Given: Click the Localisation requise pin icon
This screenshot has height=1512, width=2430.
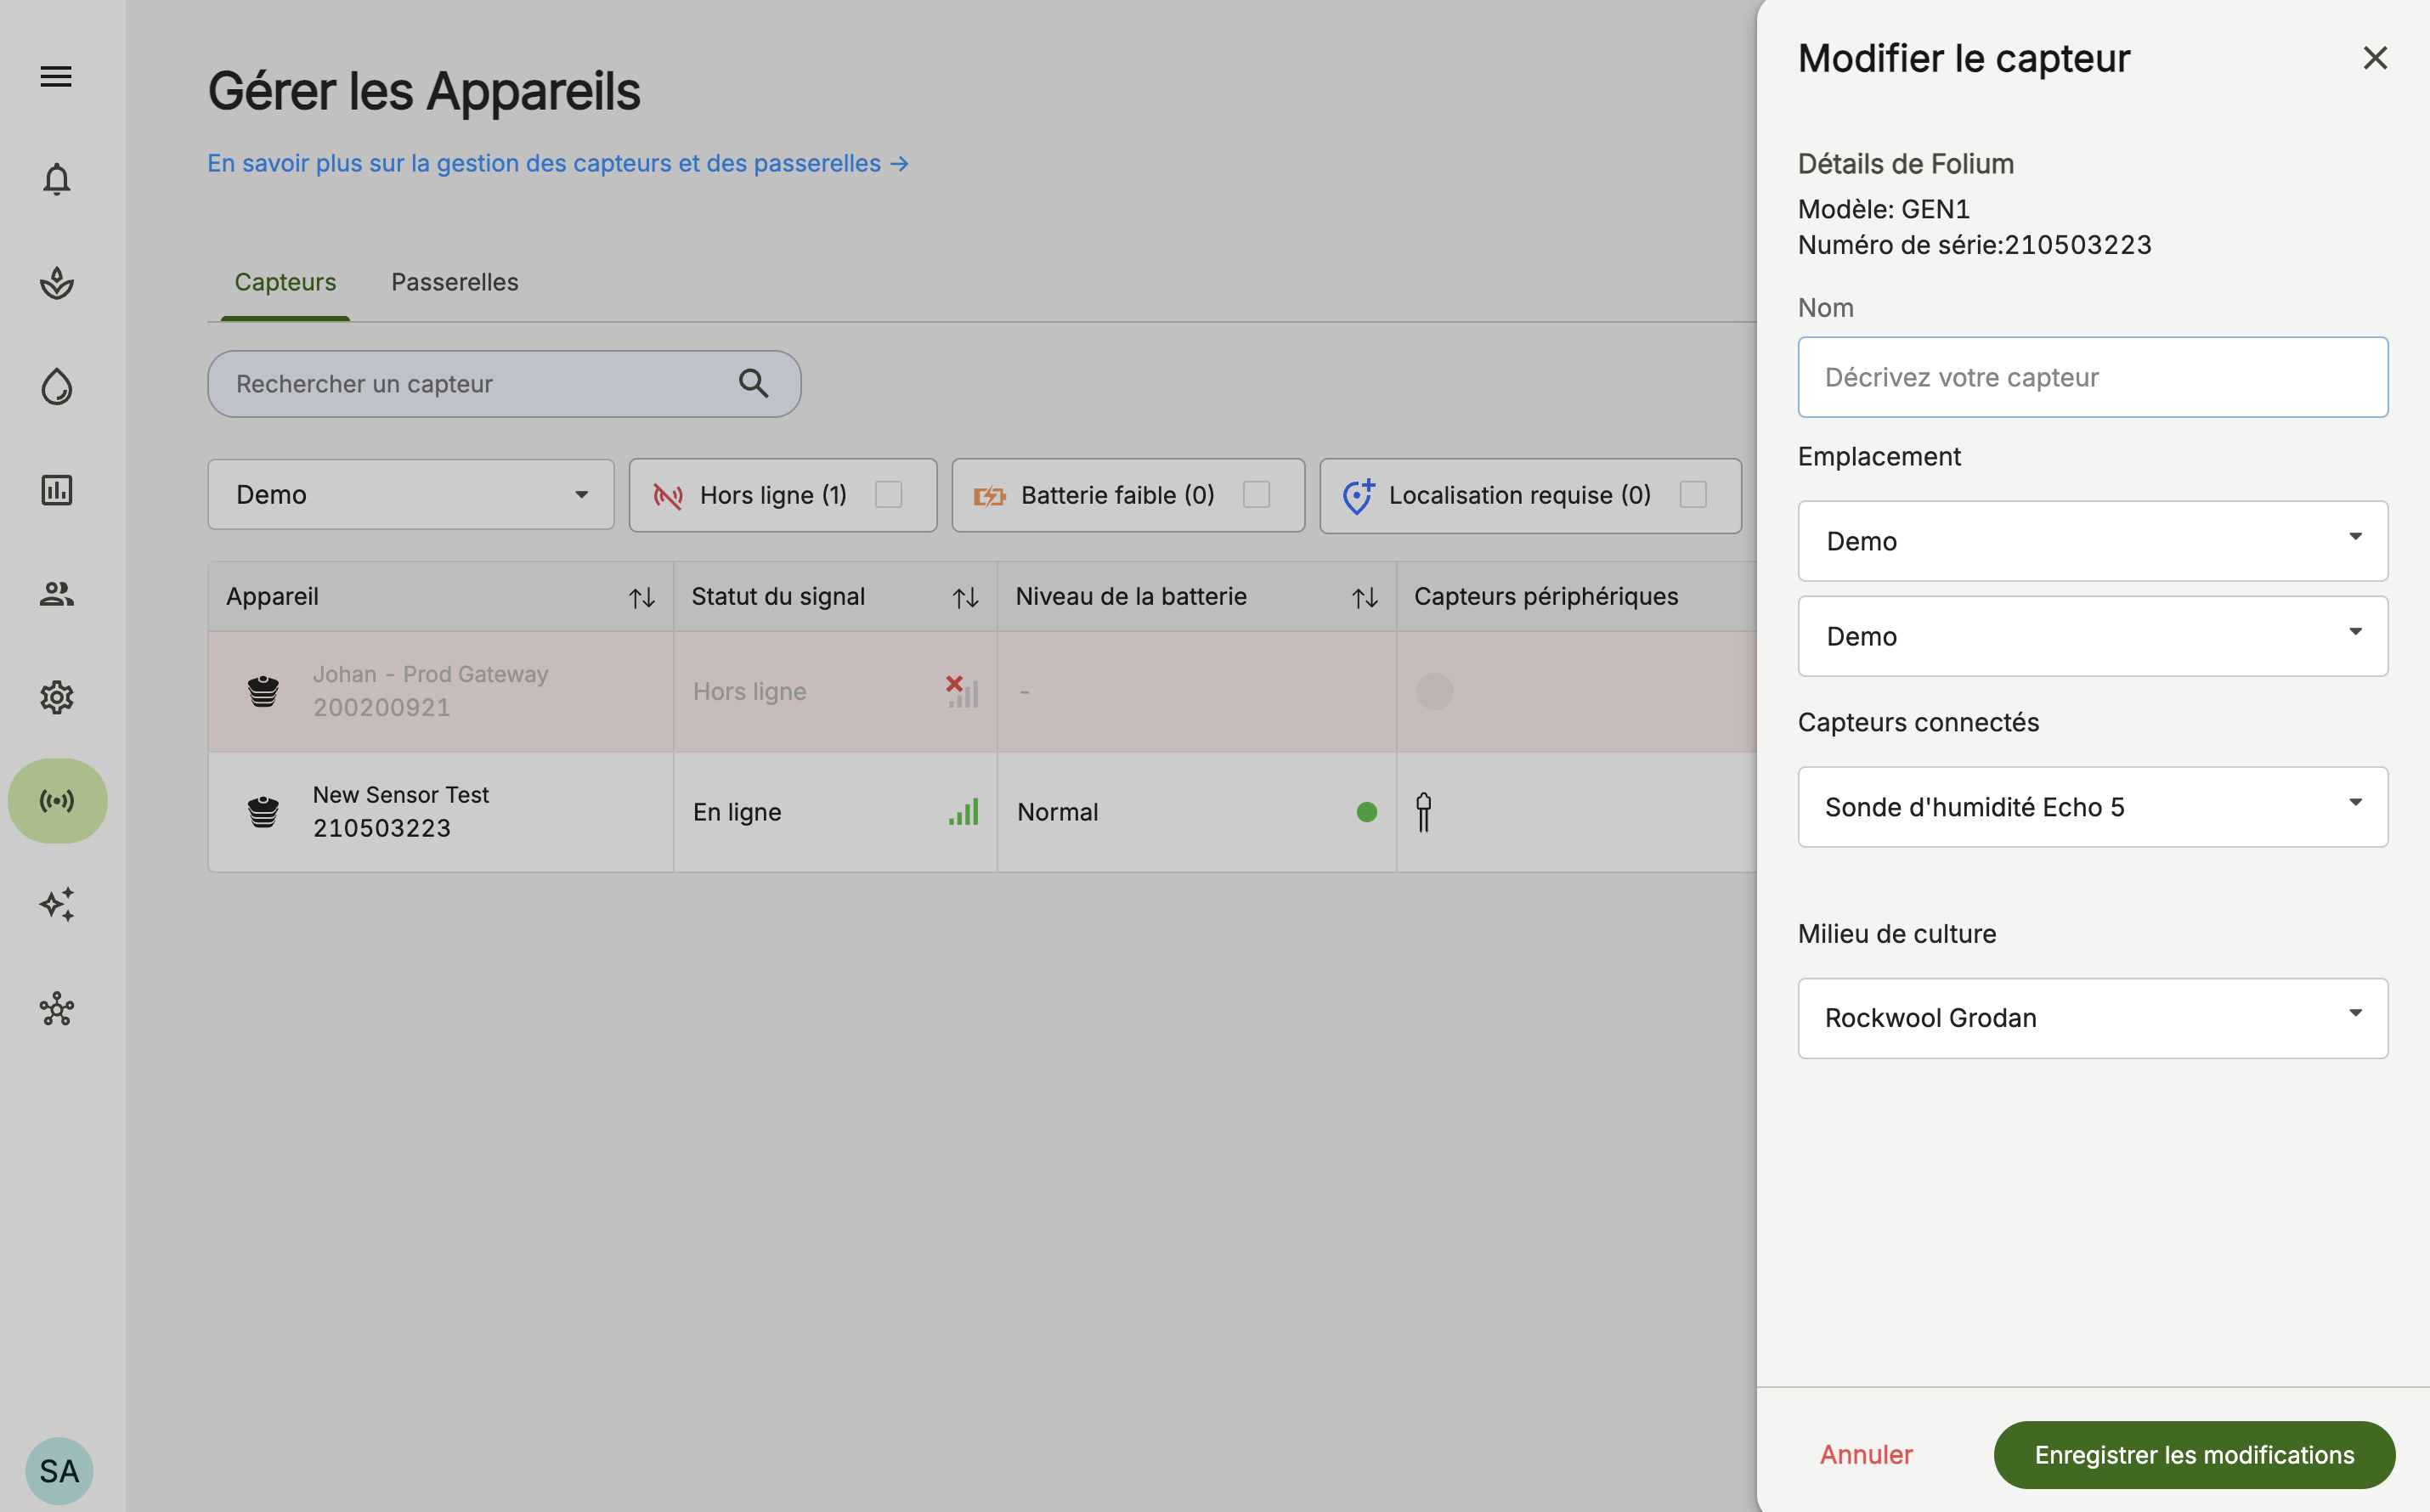Looking at the screenshot, I should pos(1358,496).
